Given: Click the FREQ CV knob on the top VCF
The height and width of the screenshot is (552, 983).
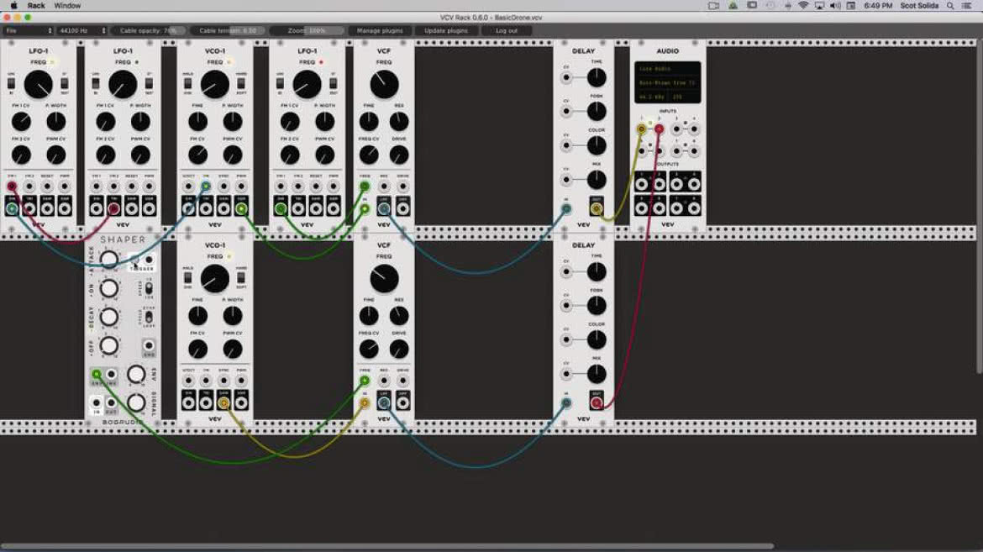Looking at the screenshot, I should pos(369,155).
